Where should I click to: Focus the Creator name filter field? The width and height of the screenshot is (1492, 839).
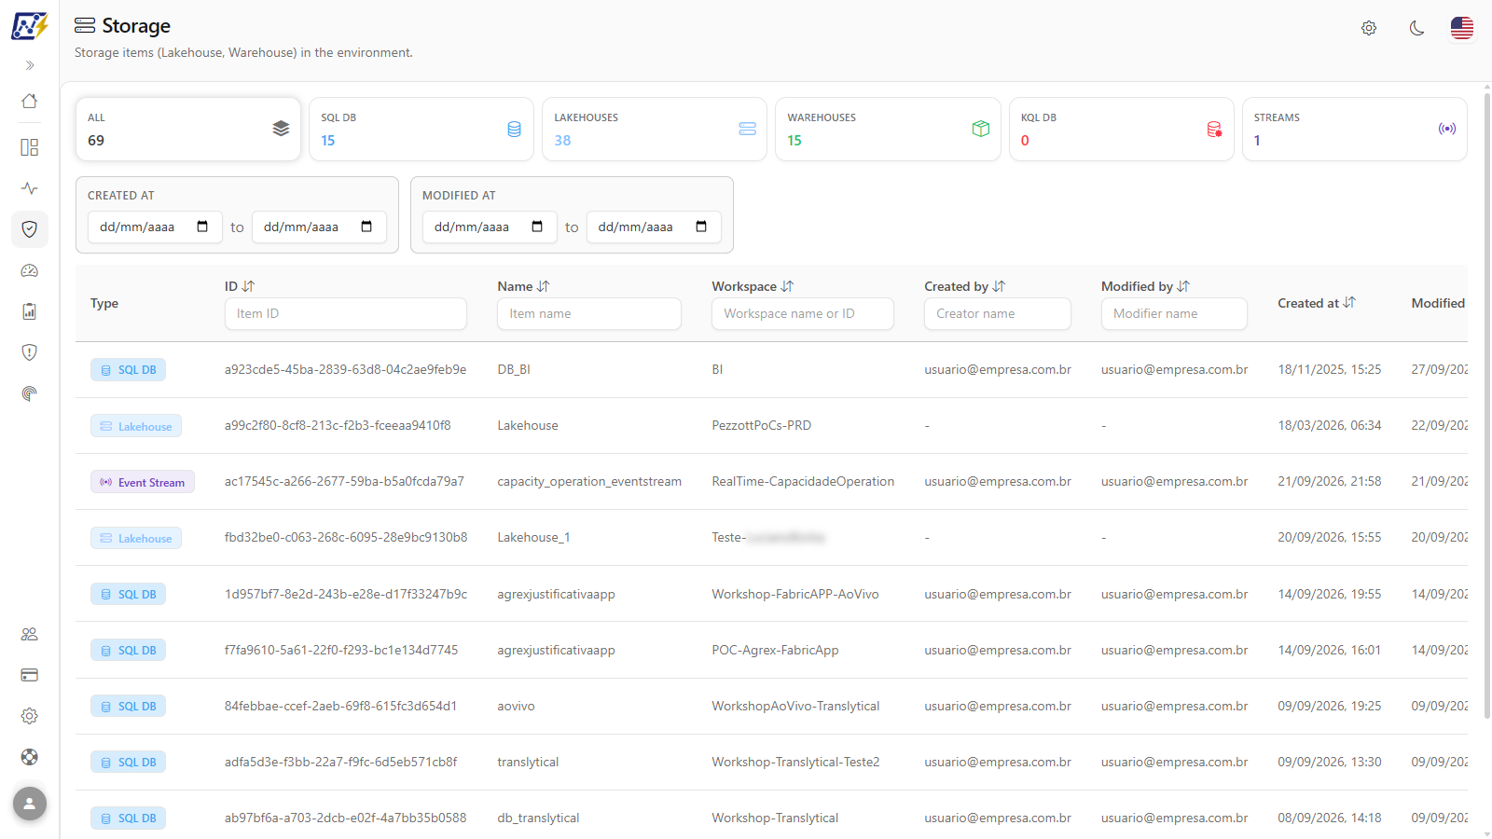point(998,314)
